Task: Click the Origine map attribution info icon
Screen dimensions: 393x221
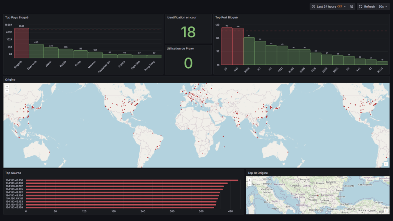Action: [x=386, y=164]
